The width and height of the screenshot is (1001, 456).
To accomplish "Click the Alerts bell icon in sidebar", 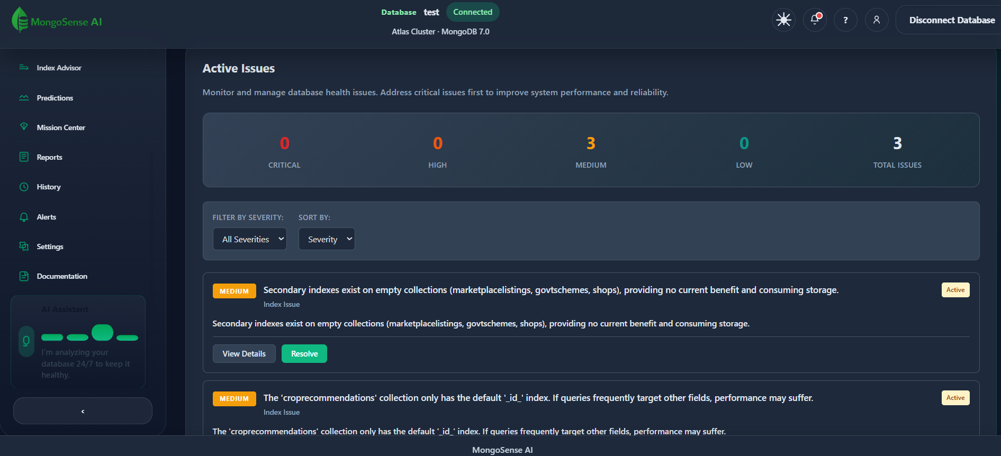I will coord(24,217).
